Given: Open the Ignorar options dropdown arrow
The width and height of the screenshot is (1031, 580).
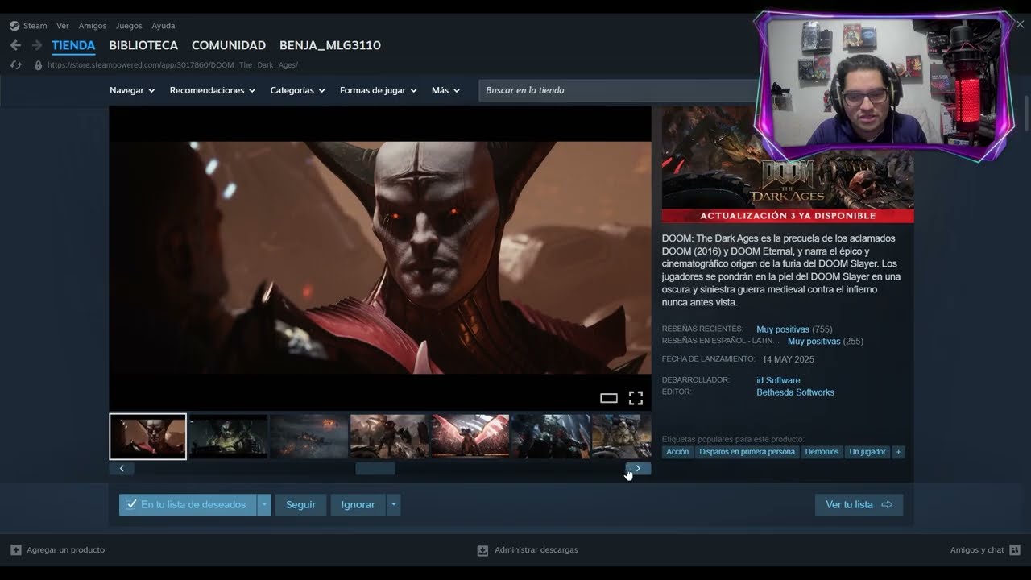Looking at the screenshot, I should tap(393, 505).
